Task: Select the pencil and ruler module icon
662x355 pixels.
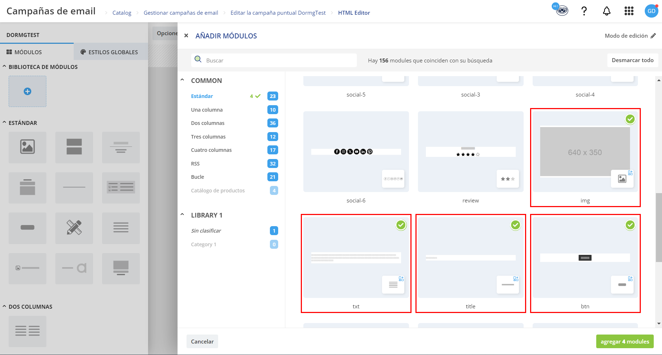Action: coord(74,228)
